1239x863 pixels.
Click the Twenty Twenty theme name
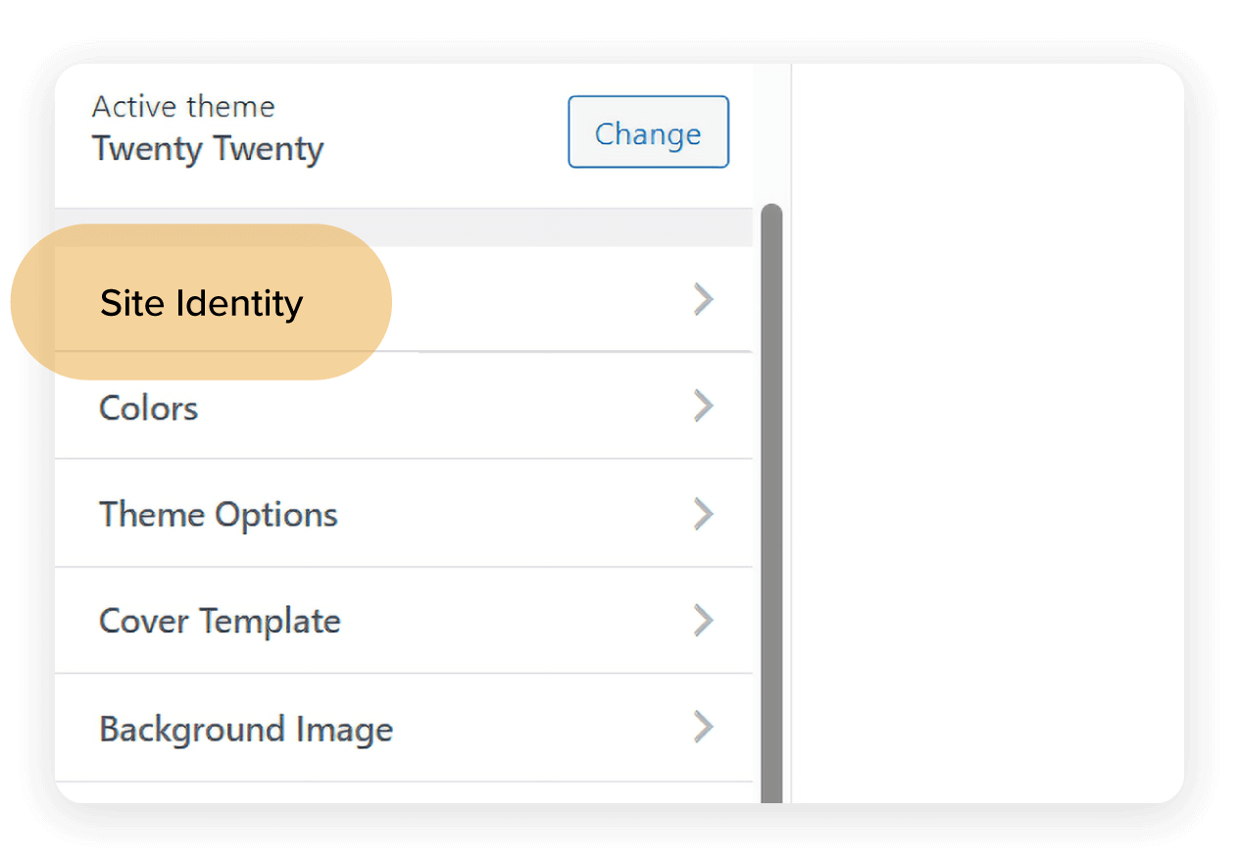207,148
